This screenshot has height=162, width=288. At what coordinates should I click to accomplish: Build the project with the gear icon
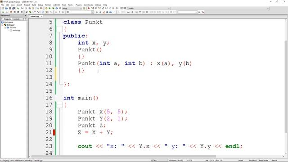pyautogui.click(x=46, y=8)
